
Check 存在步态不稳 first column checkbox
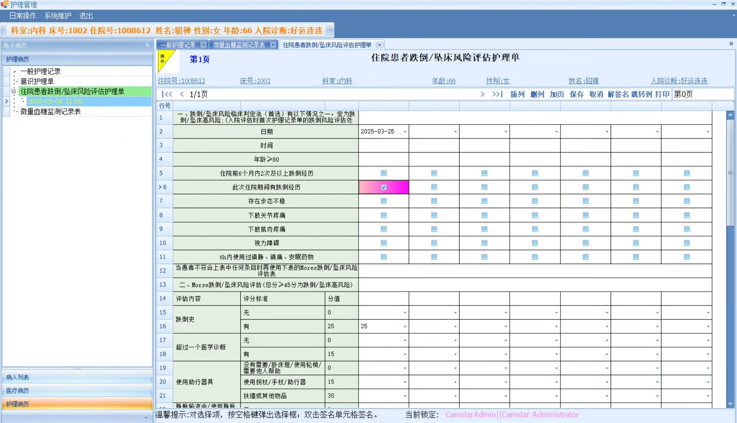pos(383,201)
